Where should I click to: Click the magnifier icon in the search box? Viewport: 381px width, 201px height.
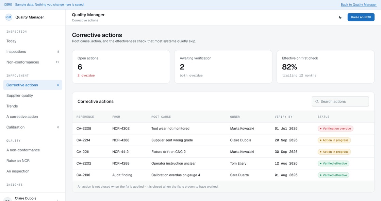click(317, 102)
